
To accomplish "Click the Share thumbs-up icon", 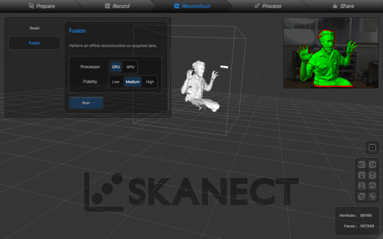I will pos(335,6).
